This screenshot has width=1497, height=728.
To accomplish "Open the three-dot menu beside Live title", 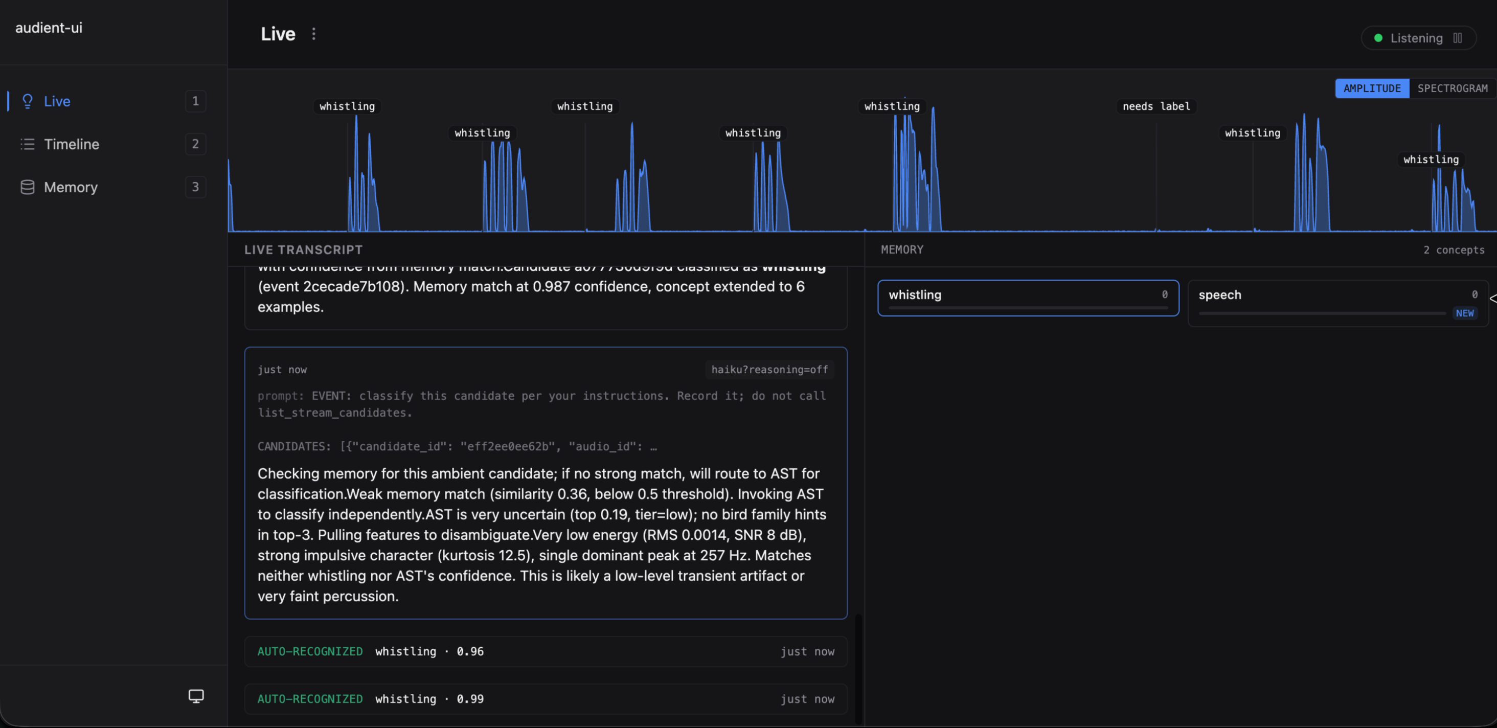I will coord(314,34).
